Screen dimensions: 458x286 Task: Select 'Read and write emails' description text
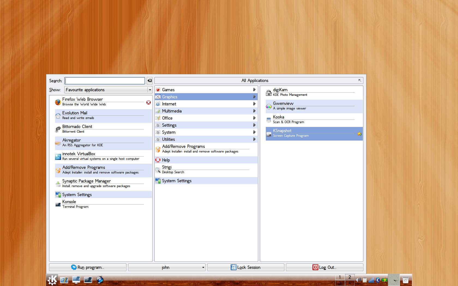78,118
